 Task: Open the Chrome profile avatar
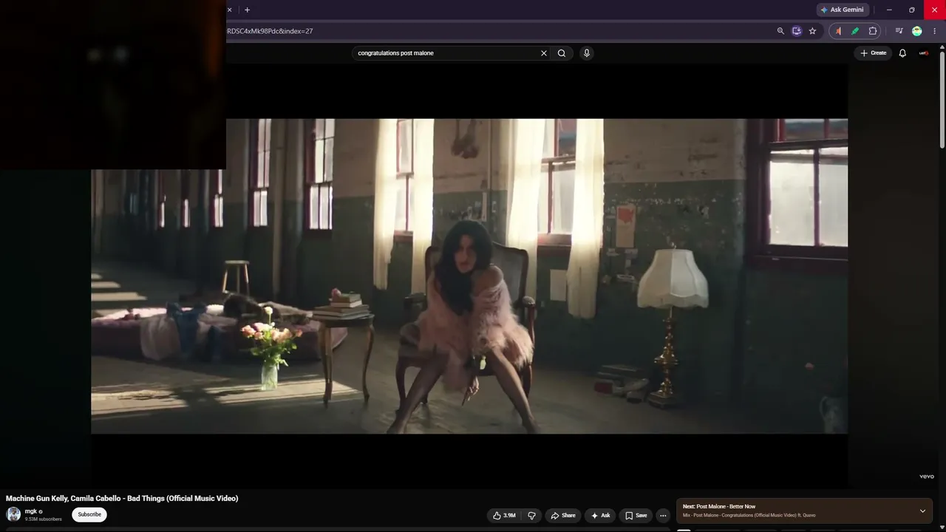tap(917, 31)
